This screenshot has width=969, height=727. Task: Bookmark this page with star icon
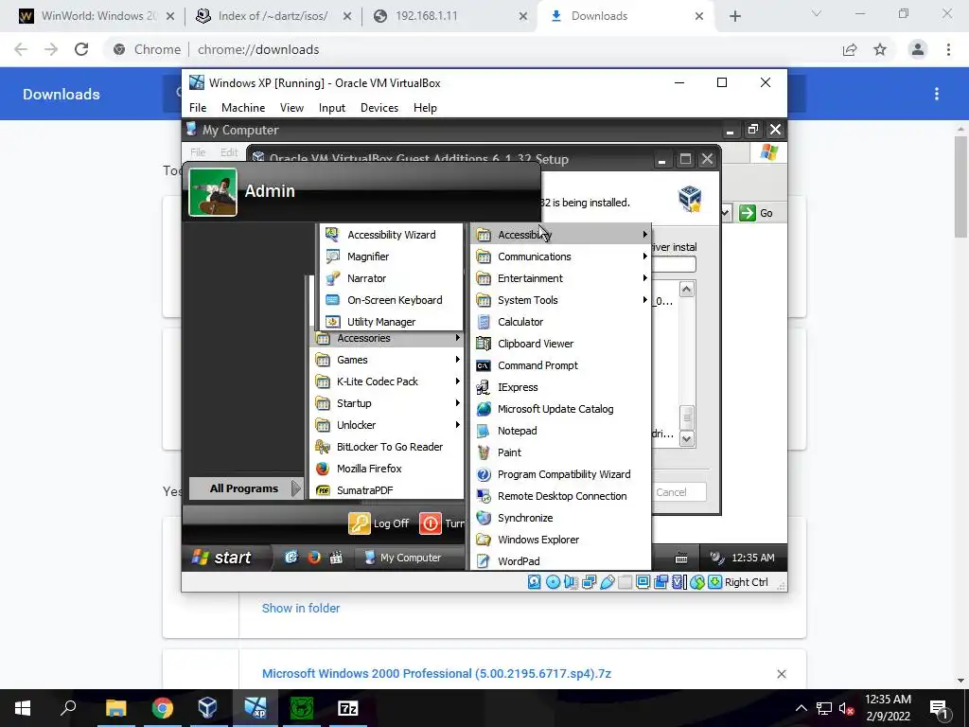point(880,49)
